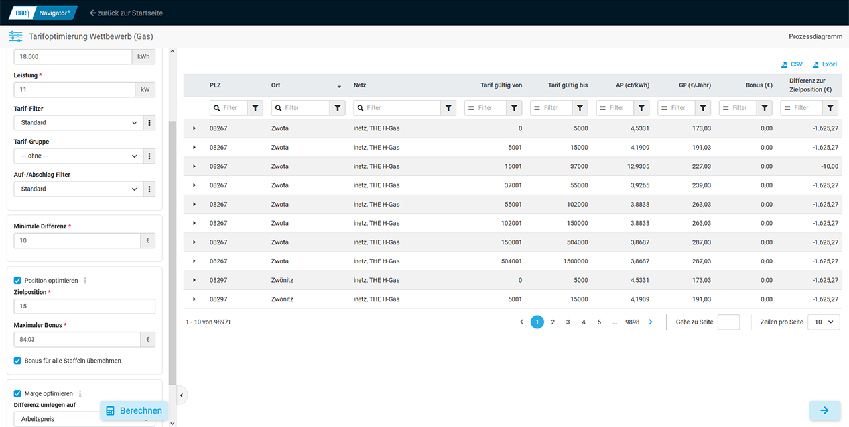This screenshot has width=849, height=427.
Task: Click the Berechnen button
Action: coord(133,410)
